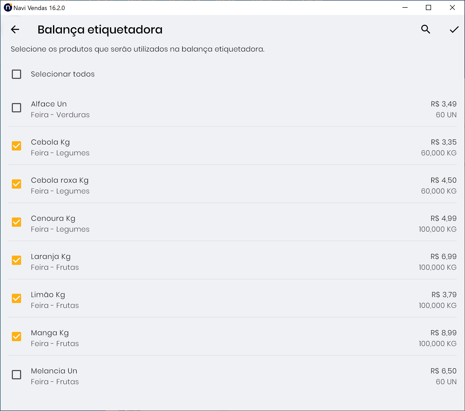Minimize the Navi Vendas window
Viewport: 465px width, 411px height.
405,8
